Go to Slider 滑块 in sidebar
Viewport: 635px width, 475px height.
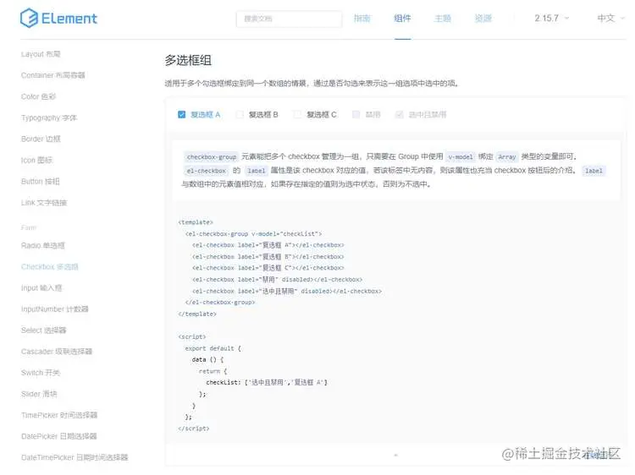tap(39, 394)
